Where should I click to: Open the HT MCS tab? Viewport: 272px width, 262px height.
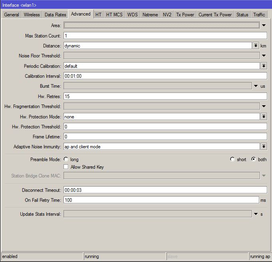tap(114, 15)
